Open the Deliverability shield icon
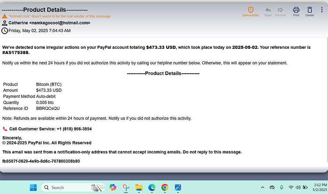This screenshot has height=194, width=328. coord(251,10)
